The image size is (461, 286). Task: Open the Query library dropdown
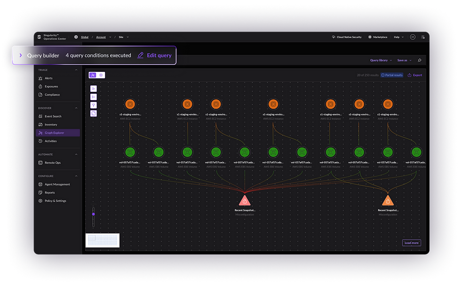(381, 60)
